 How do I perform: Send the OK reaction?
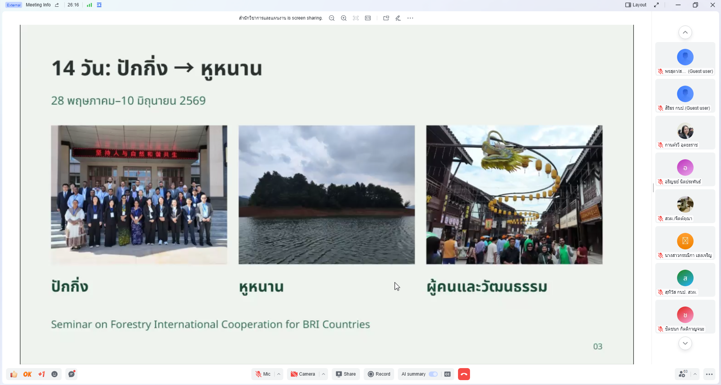(27, 374)
